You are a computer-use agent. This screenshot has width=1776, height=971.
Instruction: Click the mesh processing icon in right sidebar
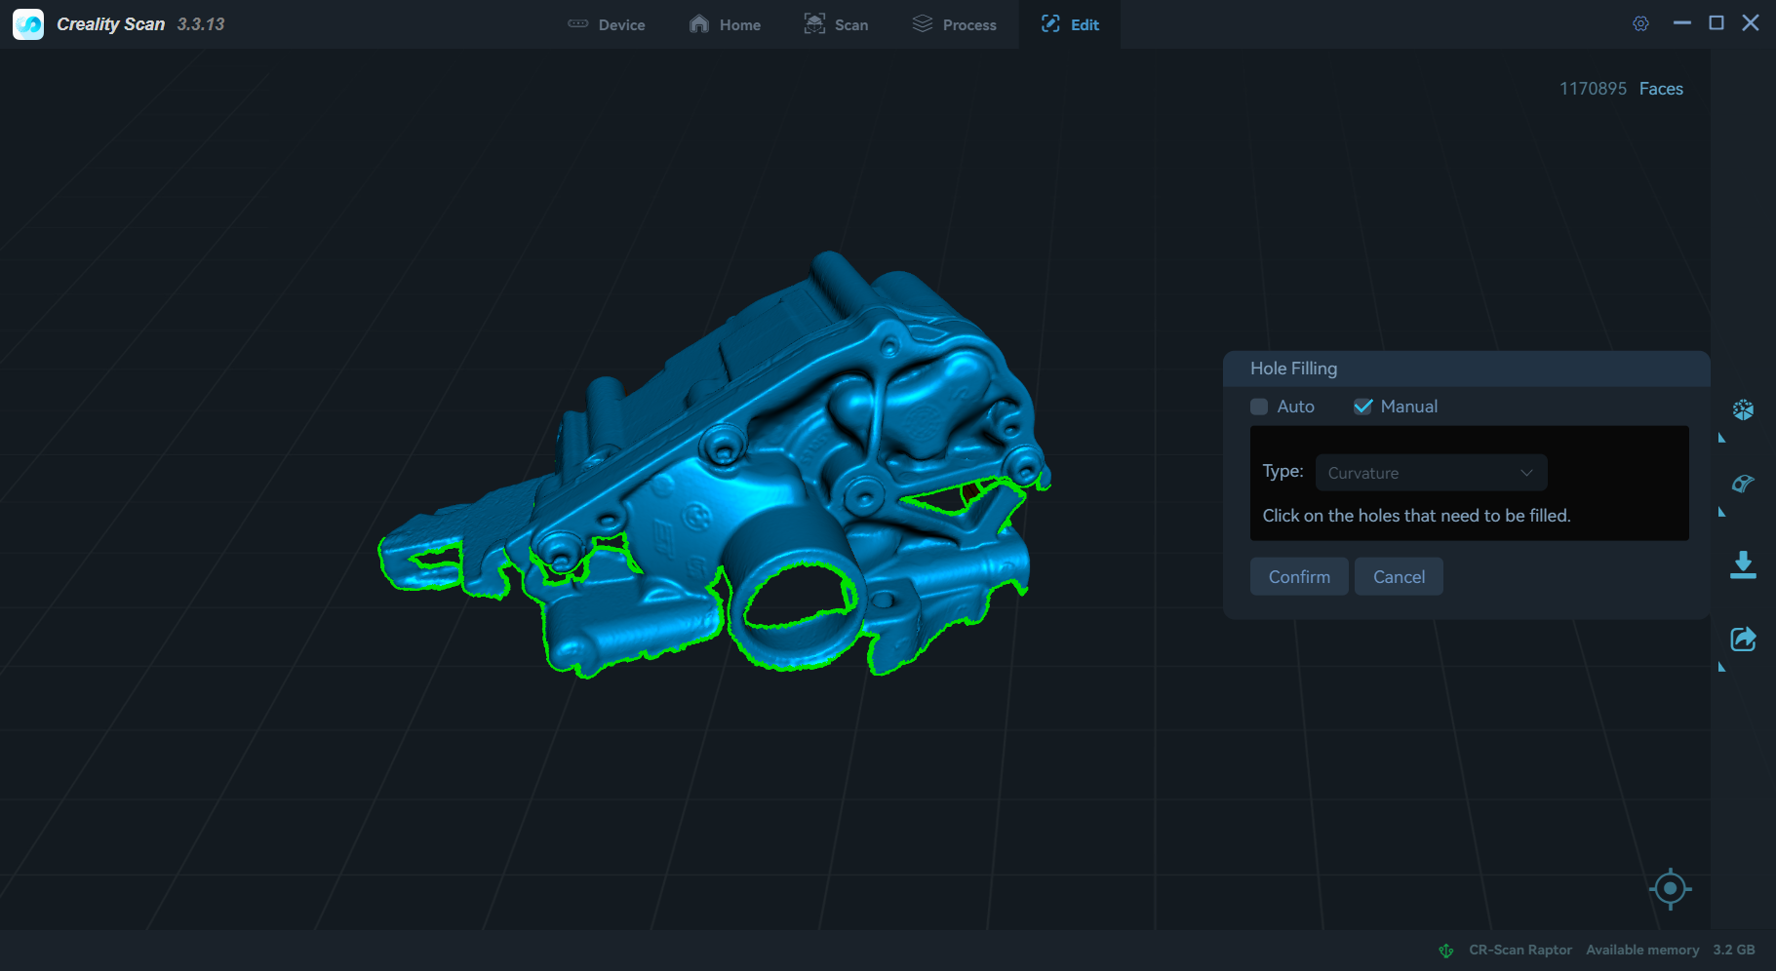pyautogui.click(x=1743, y=409)
